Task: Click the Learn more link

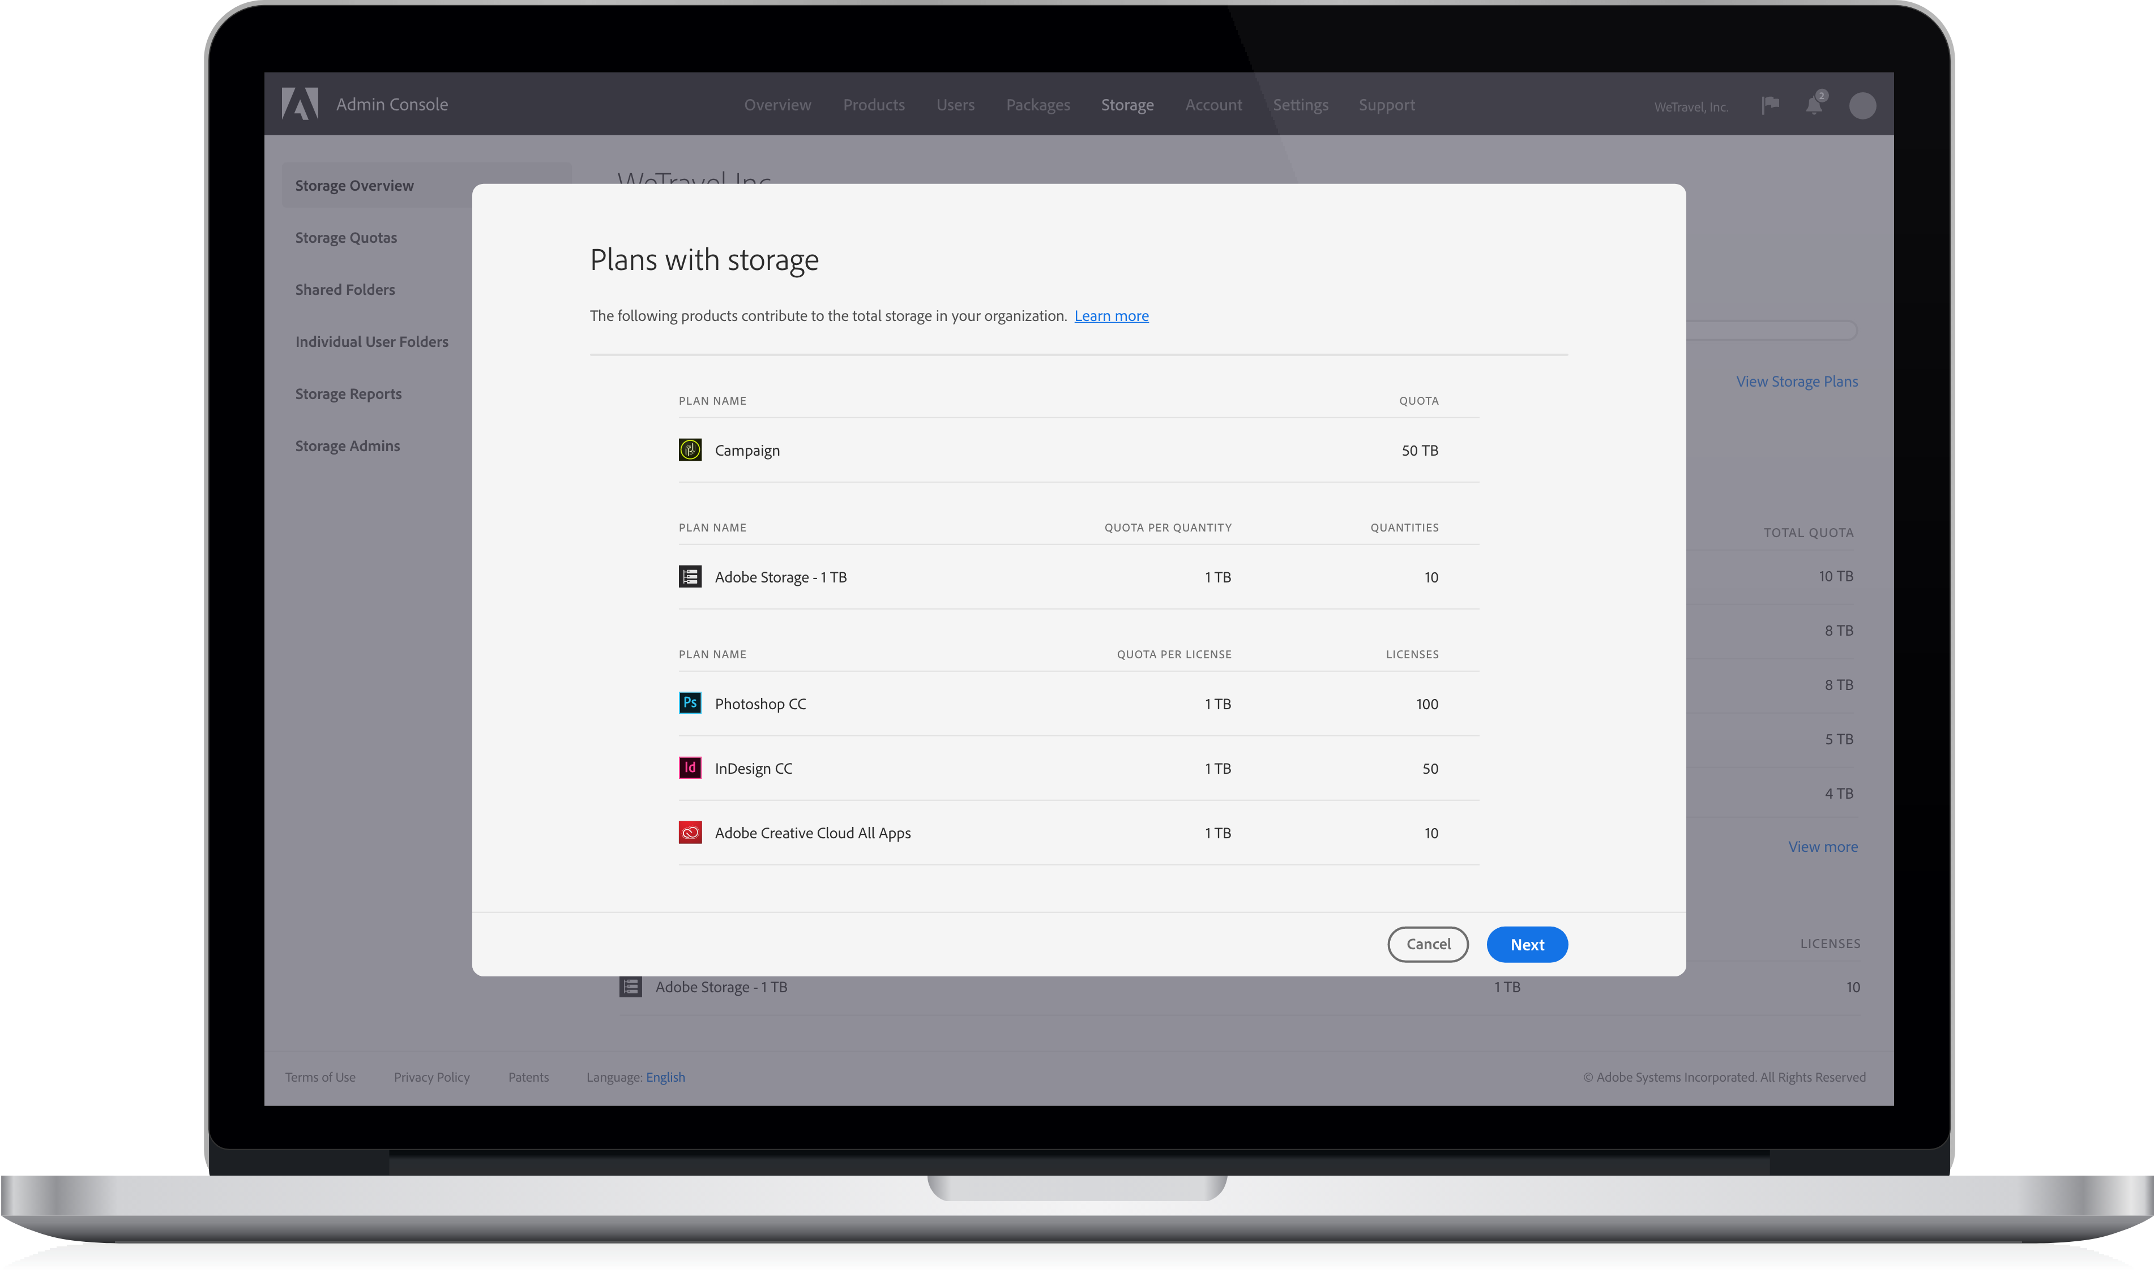Action: coord(1112,316)
